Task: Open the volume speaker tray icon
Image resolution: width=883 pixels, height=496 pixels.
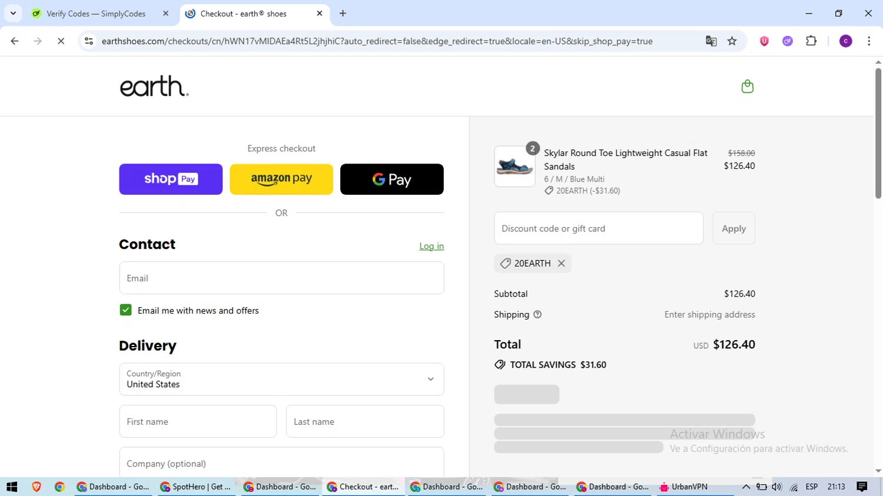Action: (777, 487)
